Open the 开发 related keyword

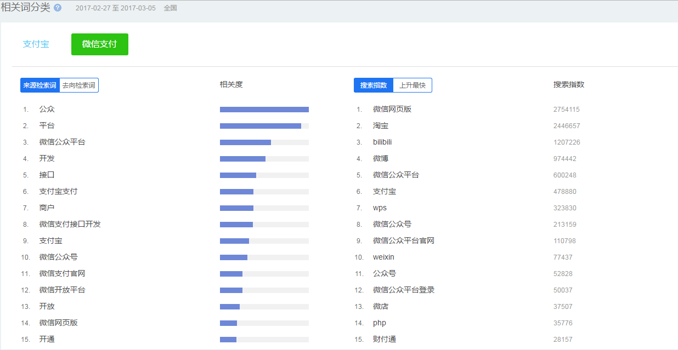pos(47,159)
